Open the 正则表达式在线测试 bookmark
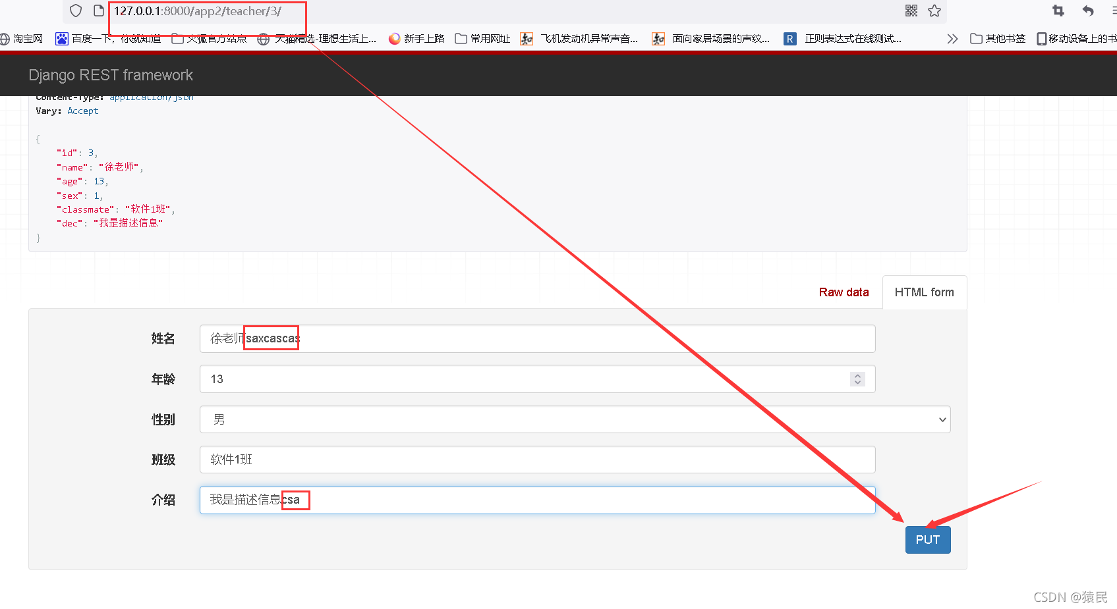Image resolution: width=1117 pixels, height=609 pixels. [843, 39]
